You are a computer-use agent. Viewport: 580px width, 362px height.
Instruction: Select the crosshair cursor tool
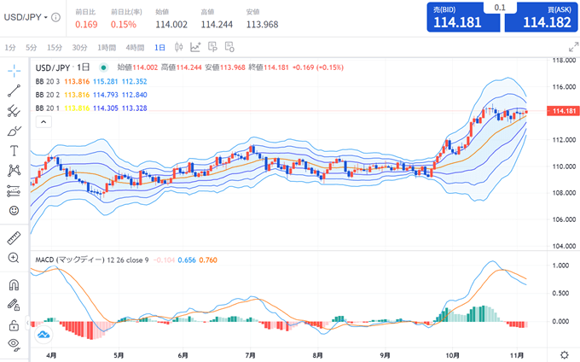(x=14, y=70)
